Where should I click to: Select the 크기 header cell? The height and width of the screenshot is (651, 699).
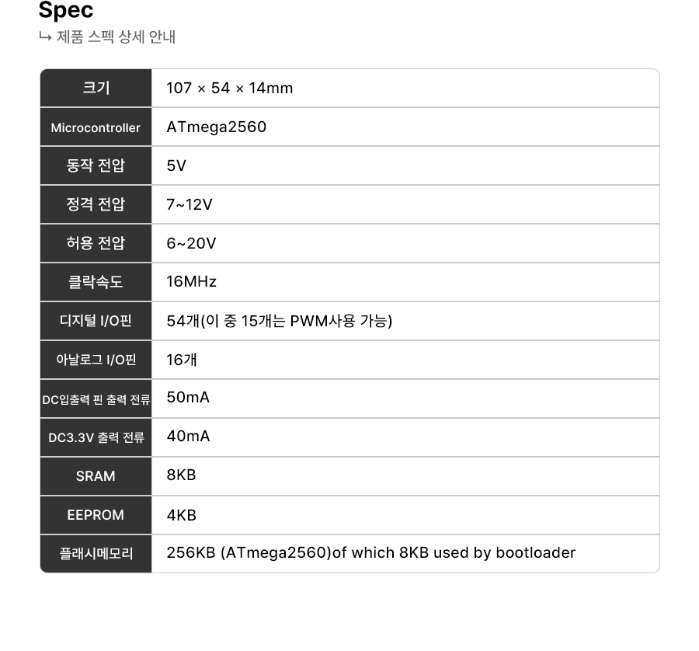point(96,89)
